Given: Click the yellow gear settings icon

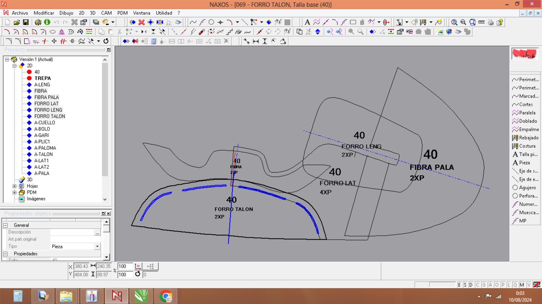Looking at the screenshot, I should [38, 22].
